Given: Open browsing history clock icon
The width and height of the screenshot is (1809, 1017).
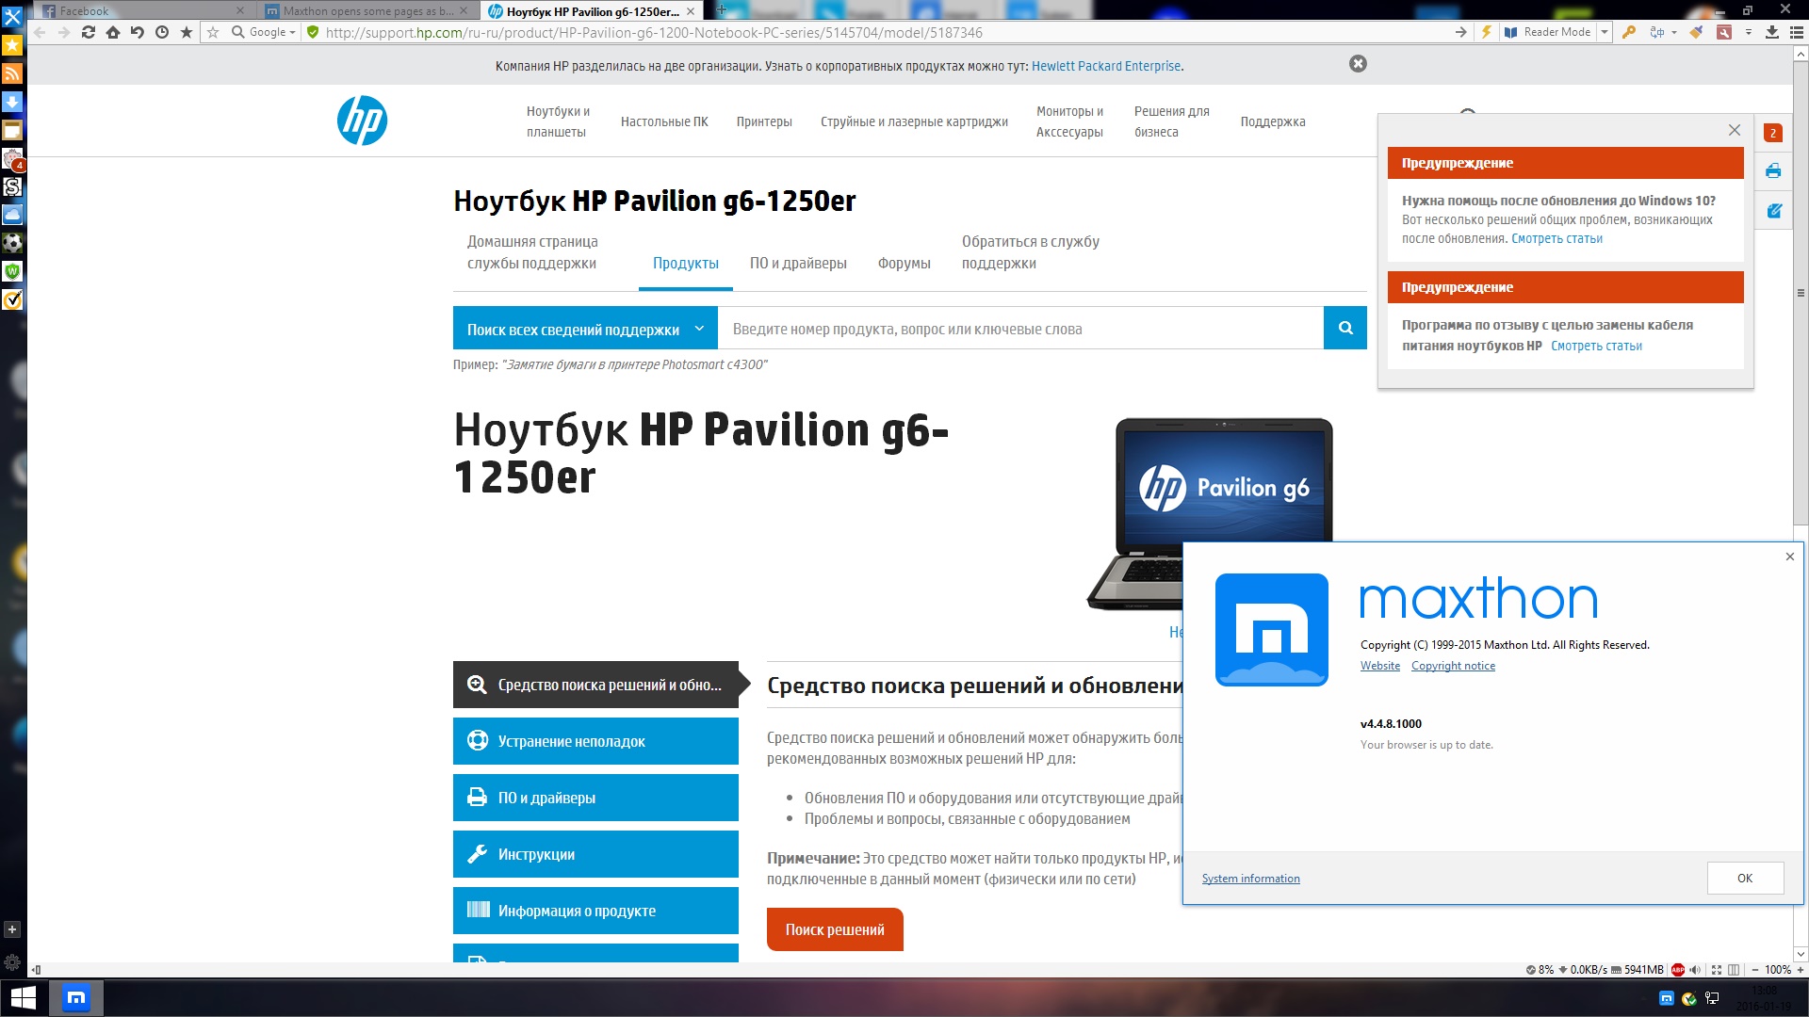Looking at the screenshot, I should [x=162, y=32].
